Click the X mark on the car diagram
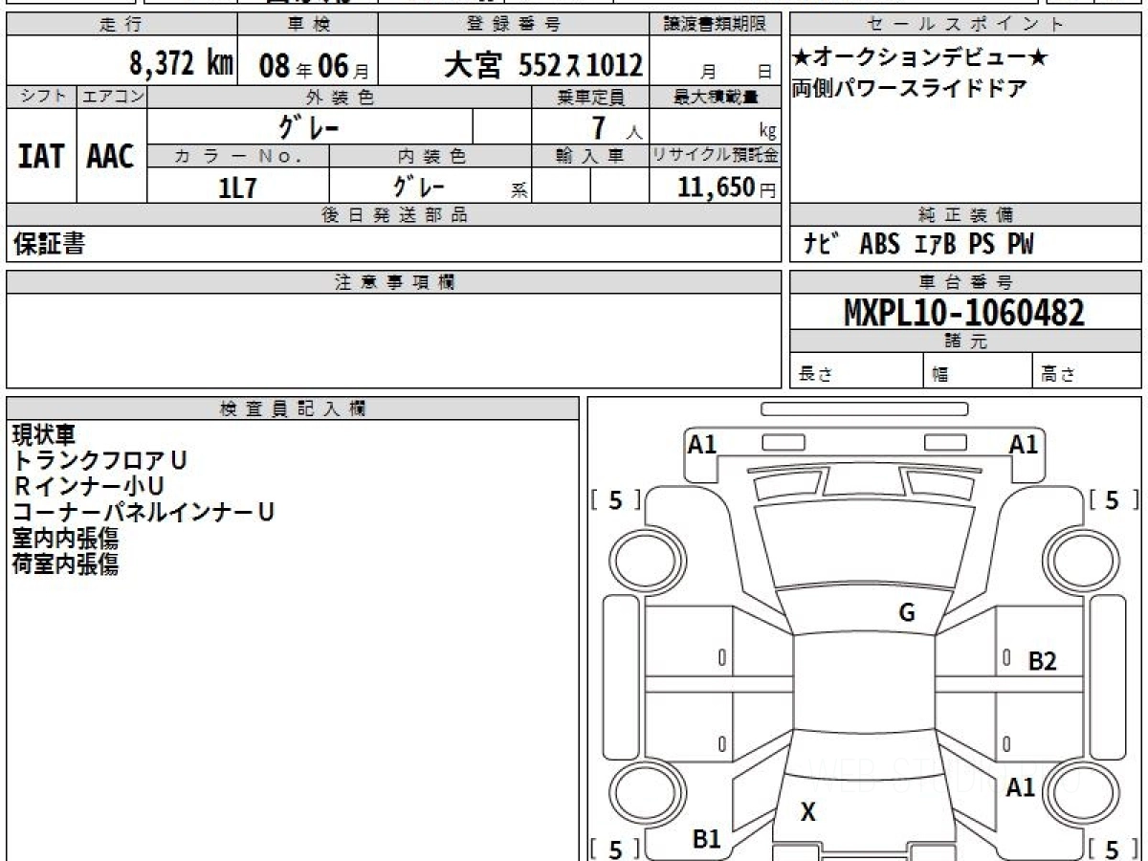 click(808, 813)
